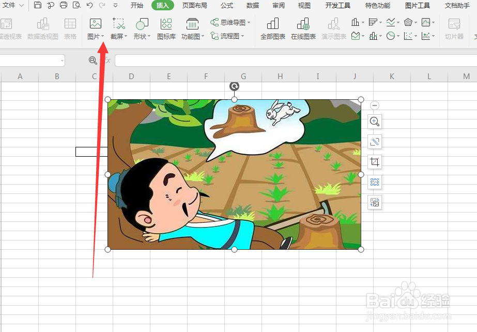
Task: Insert a pie chart
Action: 390,36
